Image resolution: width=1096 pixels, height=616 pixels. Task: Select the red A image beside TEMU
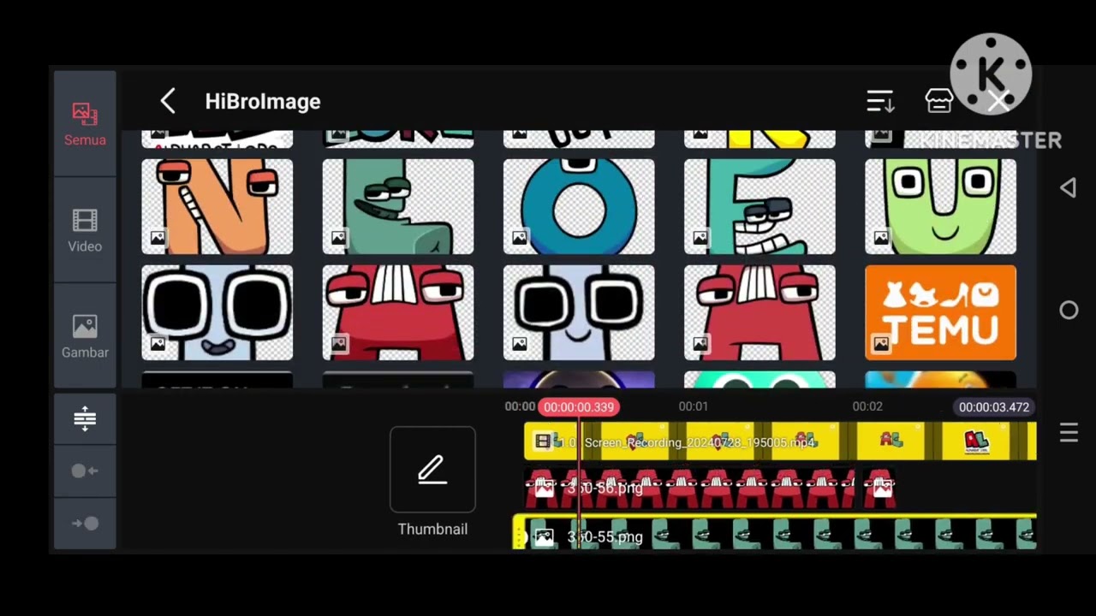[x=759, y=312]
